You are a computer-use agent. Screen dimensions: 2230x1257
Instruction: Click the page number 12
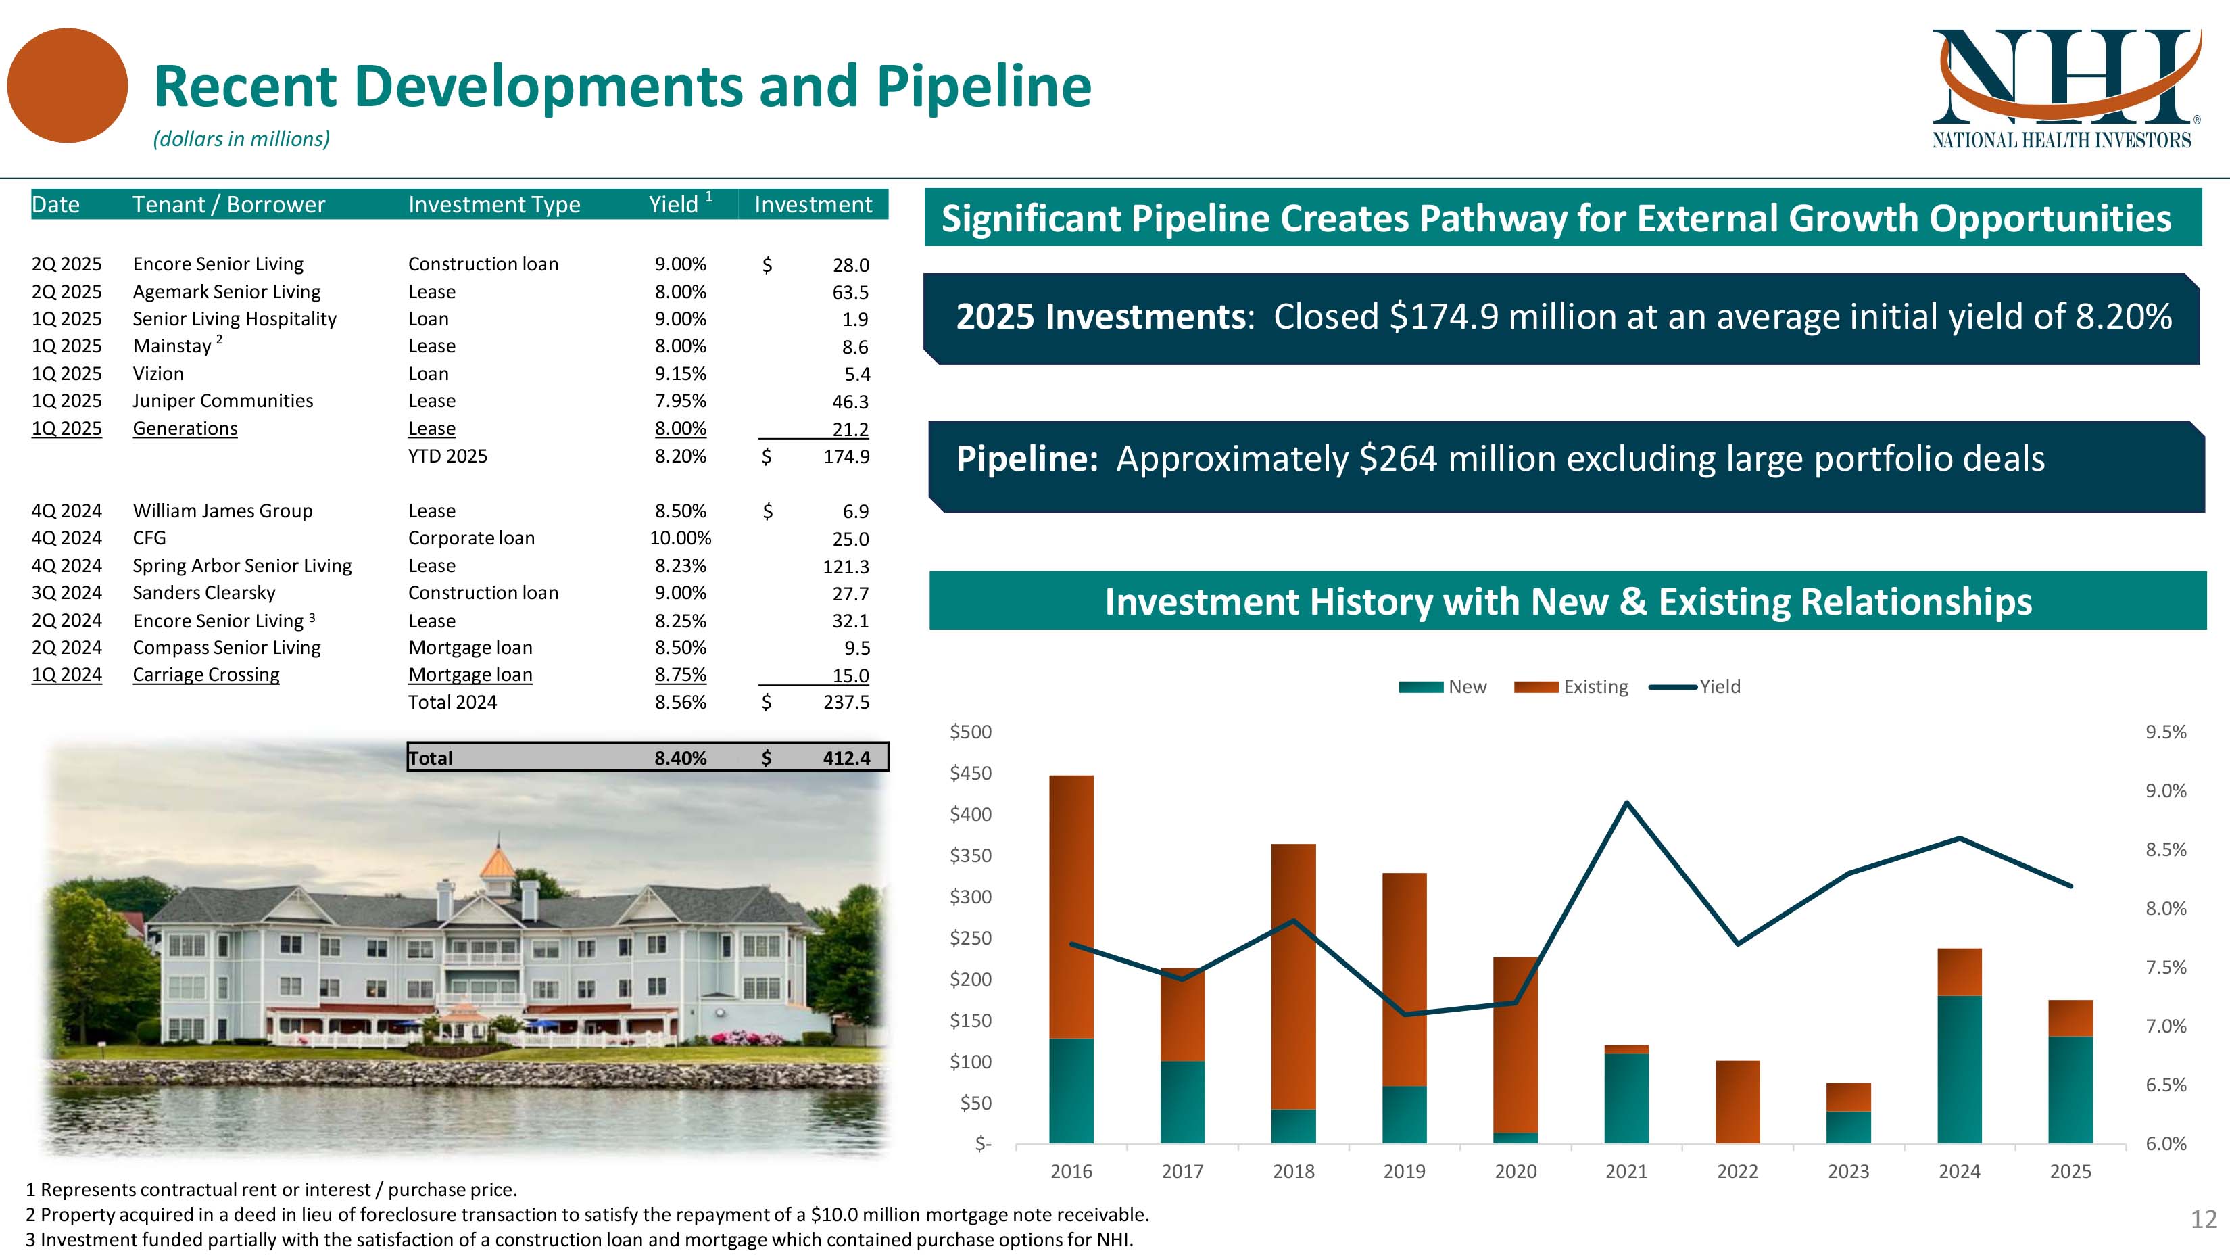(x=2203, y=1219)
